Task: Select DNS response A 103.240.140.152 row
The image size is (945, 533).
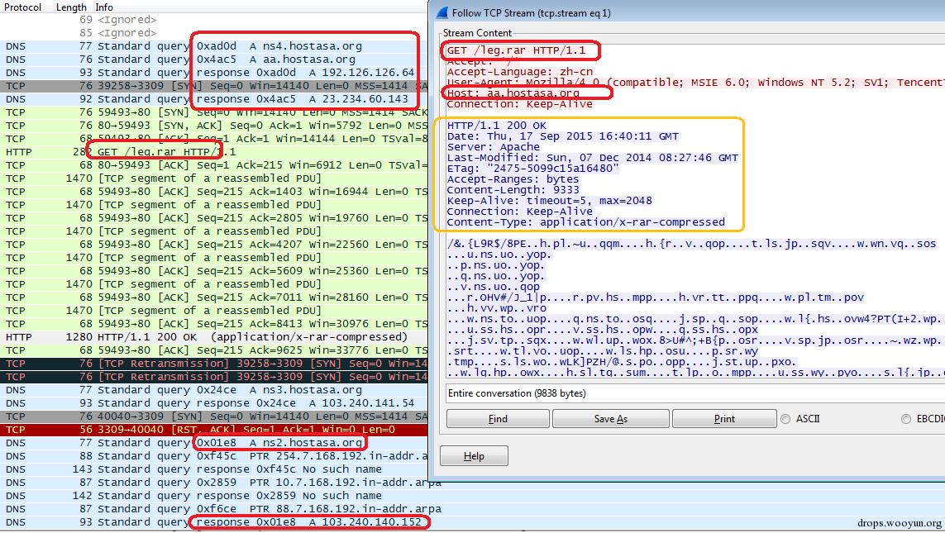Action: (x=215, y=522)
